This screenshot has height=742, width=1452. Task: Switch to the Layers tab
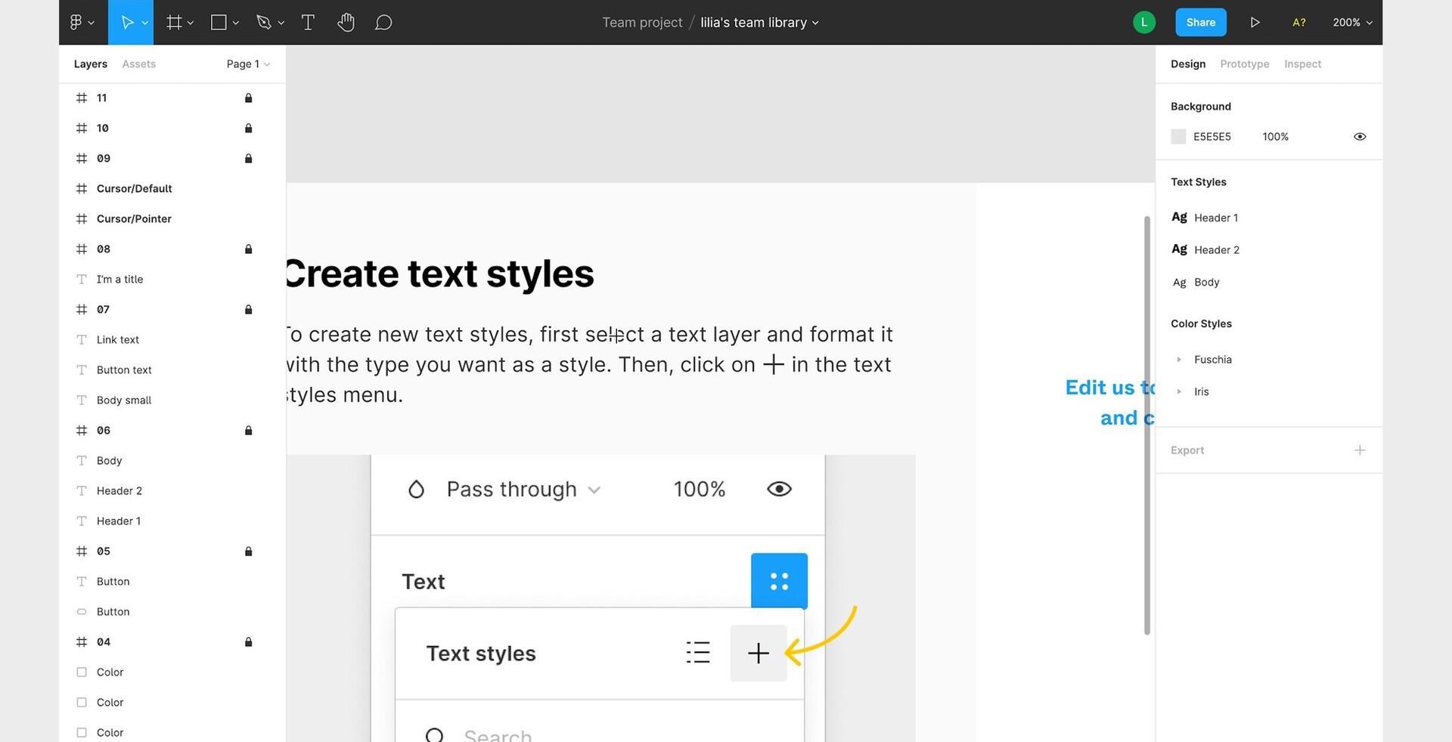coord(91,64)
